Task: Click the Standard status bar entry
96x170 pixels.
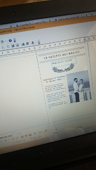Action: 79,127
